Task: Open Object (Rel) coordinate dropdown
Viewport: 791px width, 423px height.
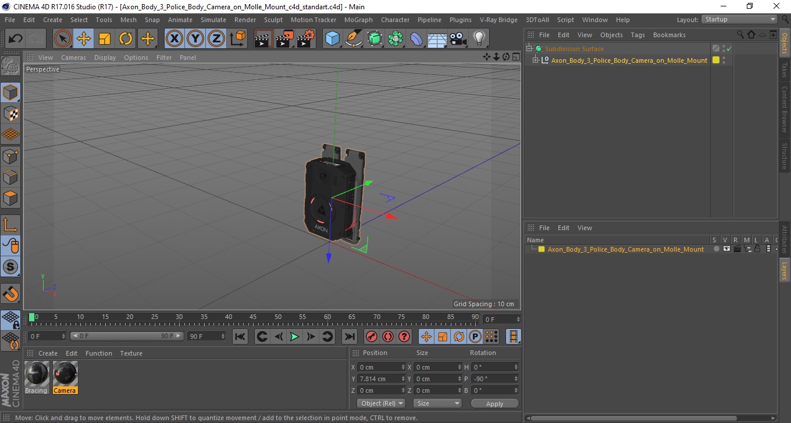Action: (x=381, y=403)
